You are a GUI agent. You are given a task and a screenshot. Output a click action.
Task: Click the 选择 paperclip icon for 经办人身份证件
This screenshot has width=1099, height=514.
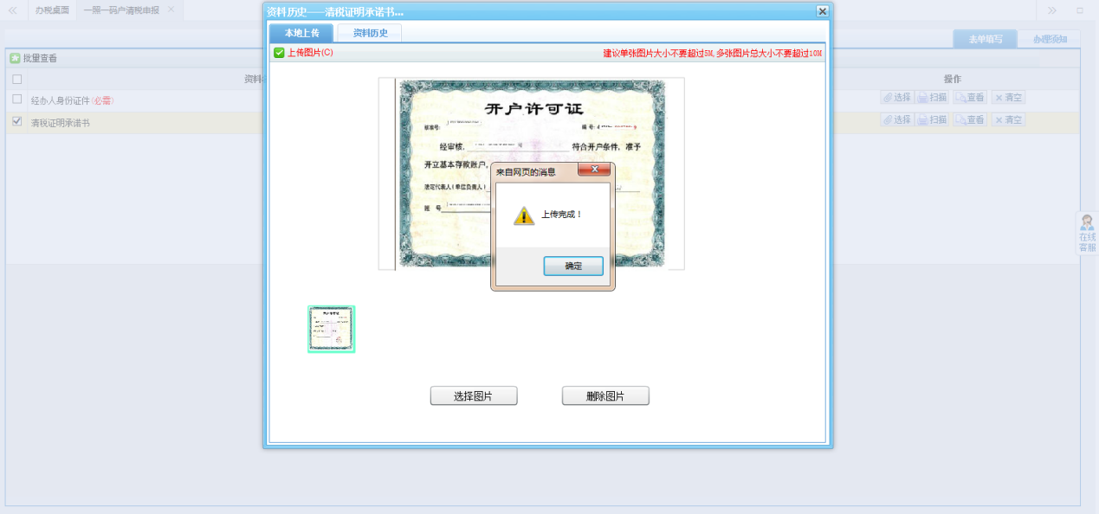(x=896, y=97)
